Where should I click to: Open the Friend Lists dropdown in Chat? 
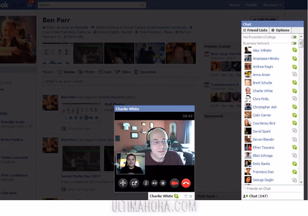pyautogui.click(x=255, y=30)
